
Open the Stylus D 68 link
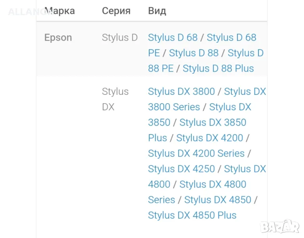173,38
